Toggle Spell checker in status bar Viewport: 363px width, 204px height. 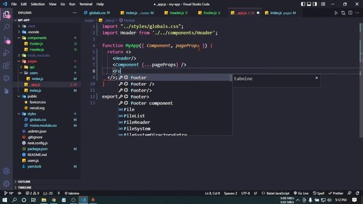pyautogui.click(x=318, y=193)
